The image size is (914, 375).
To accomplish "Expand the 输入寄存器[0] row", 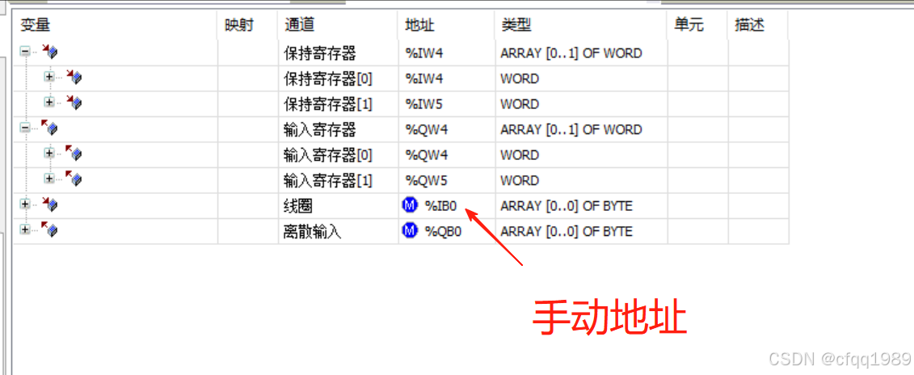I will (x=49, y=154).
